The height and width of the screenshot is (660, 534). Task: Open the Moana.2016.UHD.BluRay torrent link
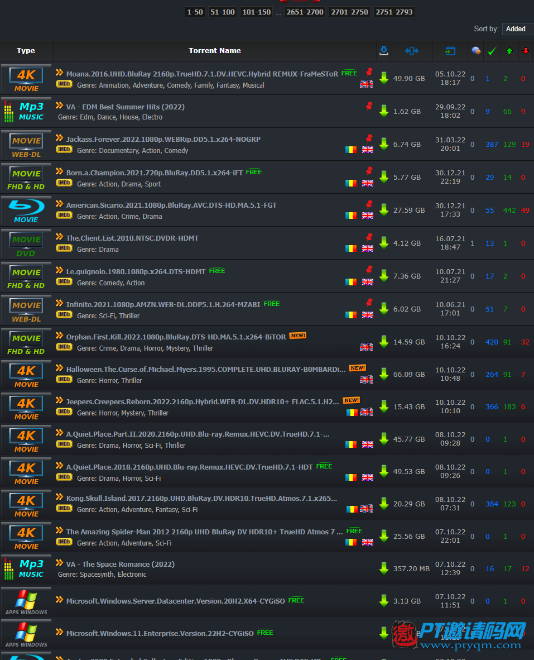(x=202, y=74)
